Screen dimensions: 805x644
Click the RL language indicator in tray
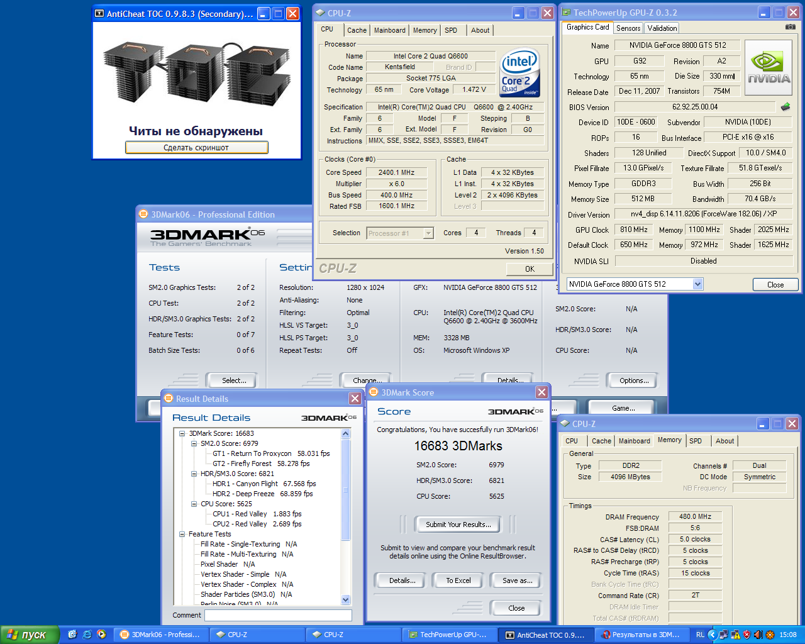(x=700, y=635)
